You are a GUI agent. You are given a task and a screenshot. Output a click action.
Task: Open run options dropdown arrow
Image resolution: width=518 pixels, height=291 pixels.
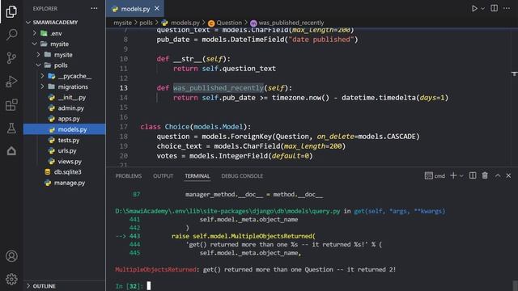point(482,9)
